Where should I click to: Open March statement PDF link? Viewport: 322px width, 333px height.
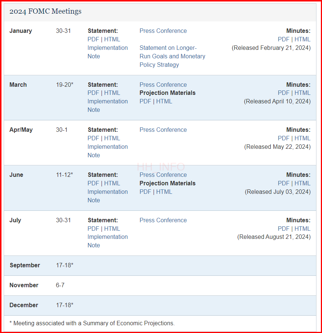point(93,93)
